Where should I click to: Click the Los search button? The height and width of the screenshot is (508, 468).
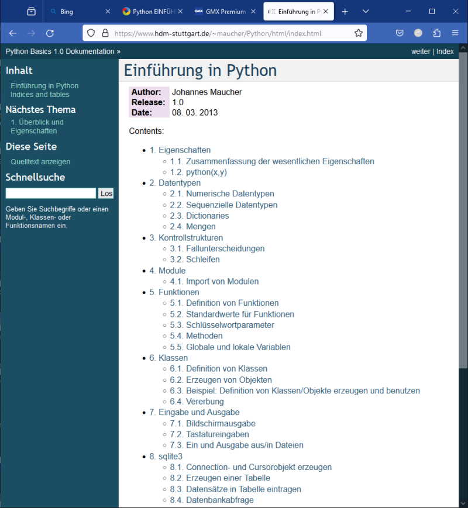pyautogui.click(x=106, y=193)
